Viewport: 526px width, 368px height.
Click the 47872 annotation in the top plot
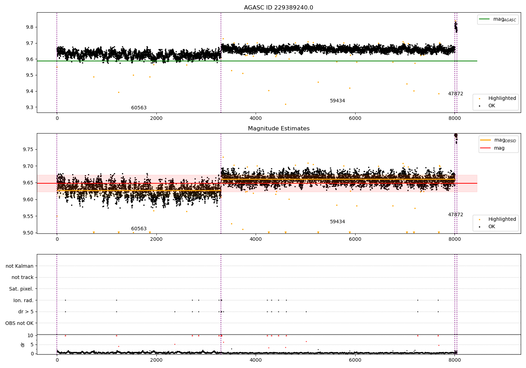tap(456, 94)
